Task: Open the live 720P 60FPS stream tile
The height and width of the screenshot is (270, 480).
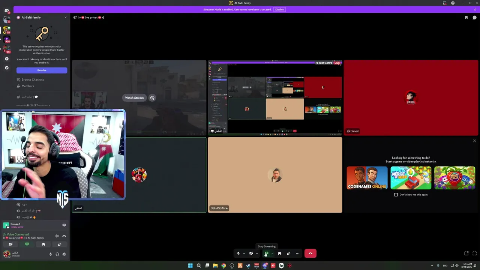Action: coord(275,97)
